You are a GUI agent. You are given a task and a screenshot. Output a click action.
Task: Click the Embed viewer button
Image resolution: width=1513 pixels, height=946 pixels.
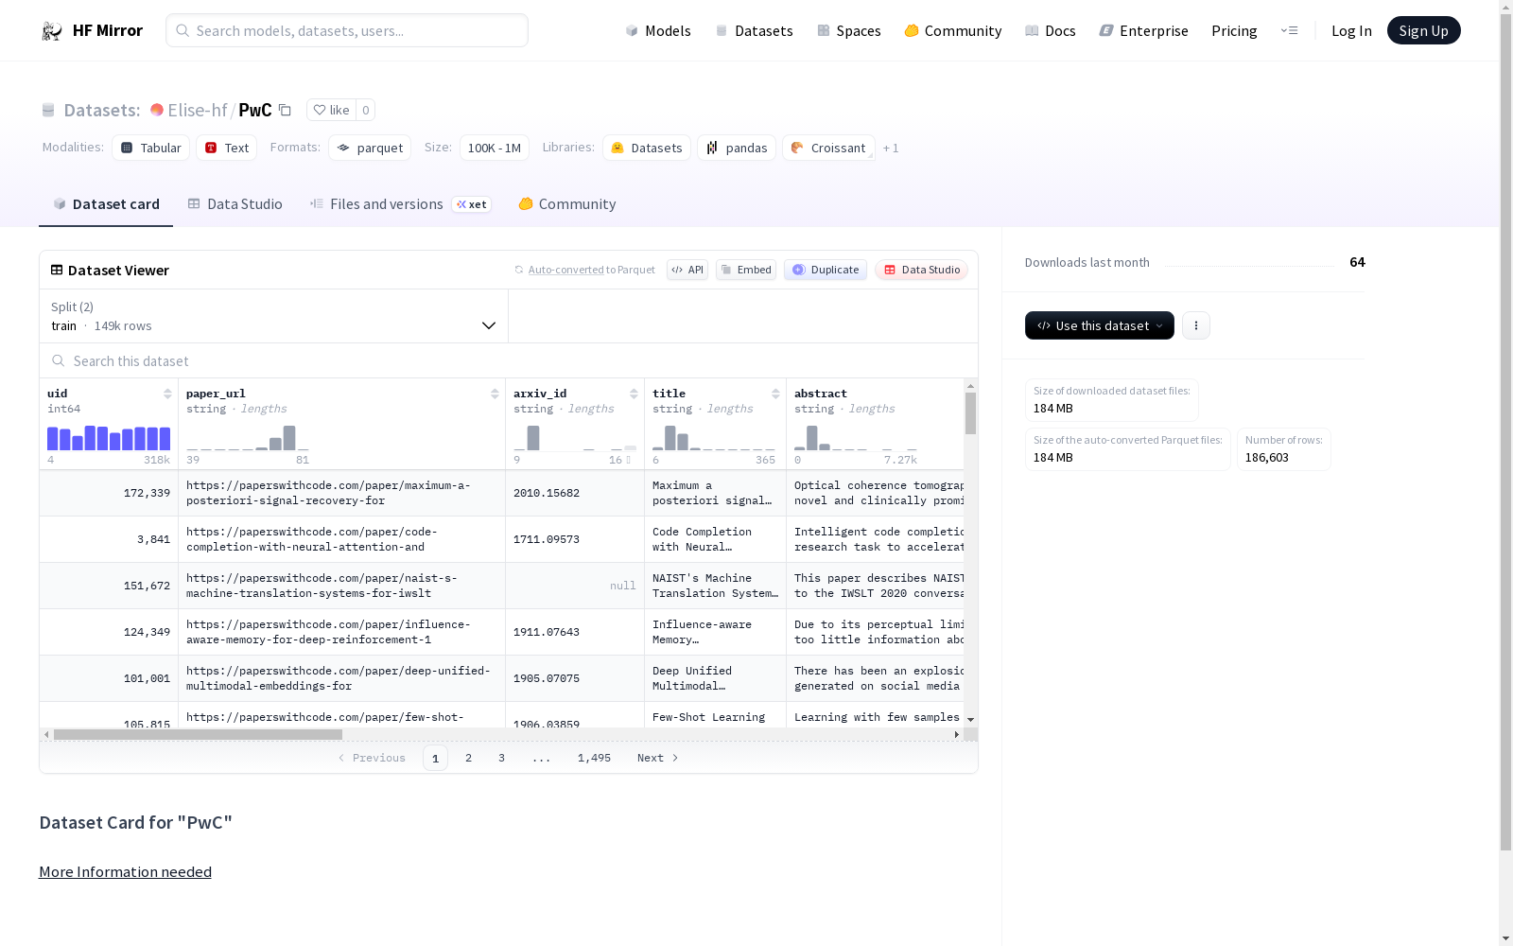tap(746, 270)
